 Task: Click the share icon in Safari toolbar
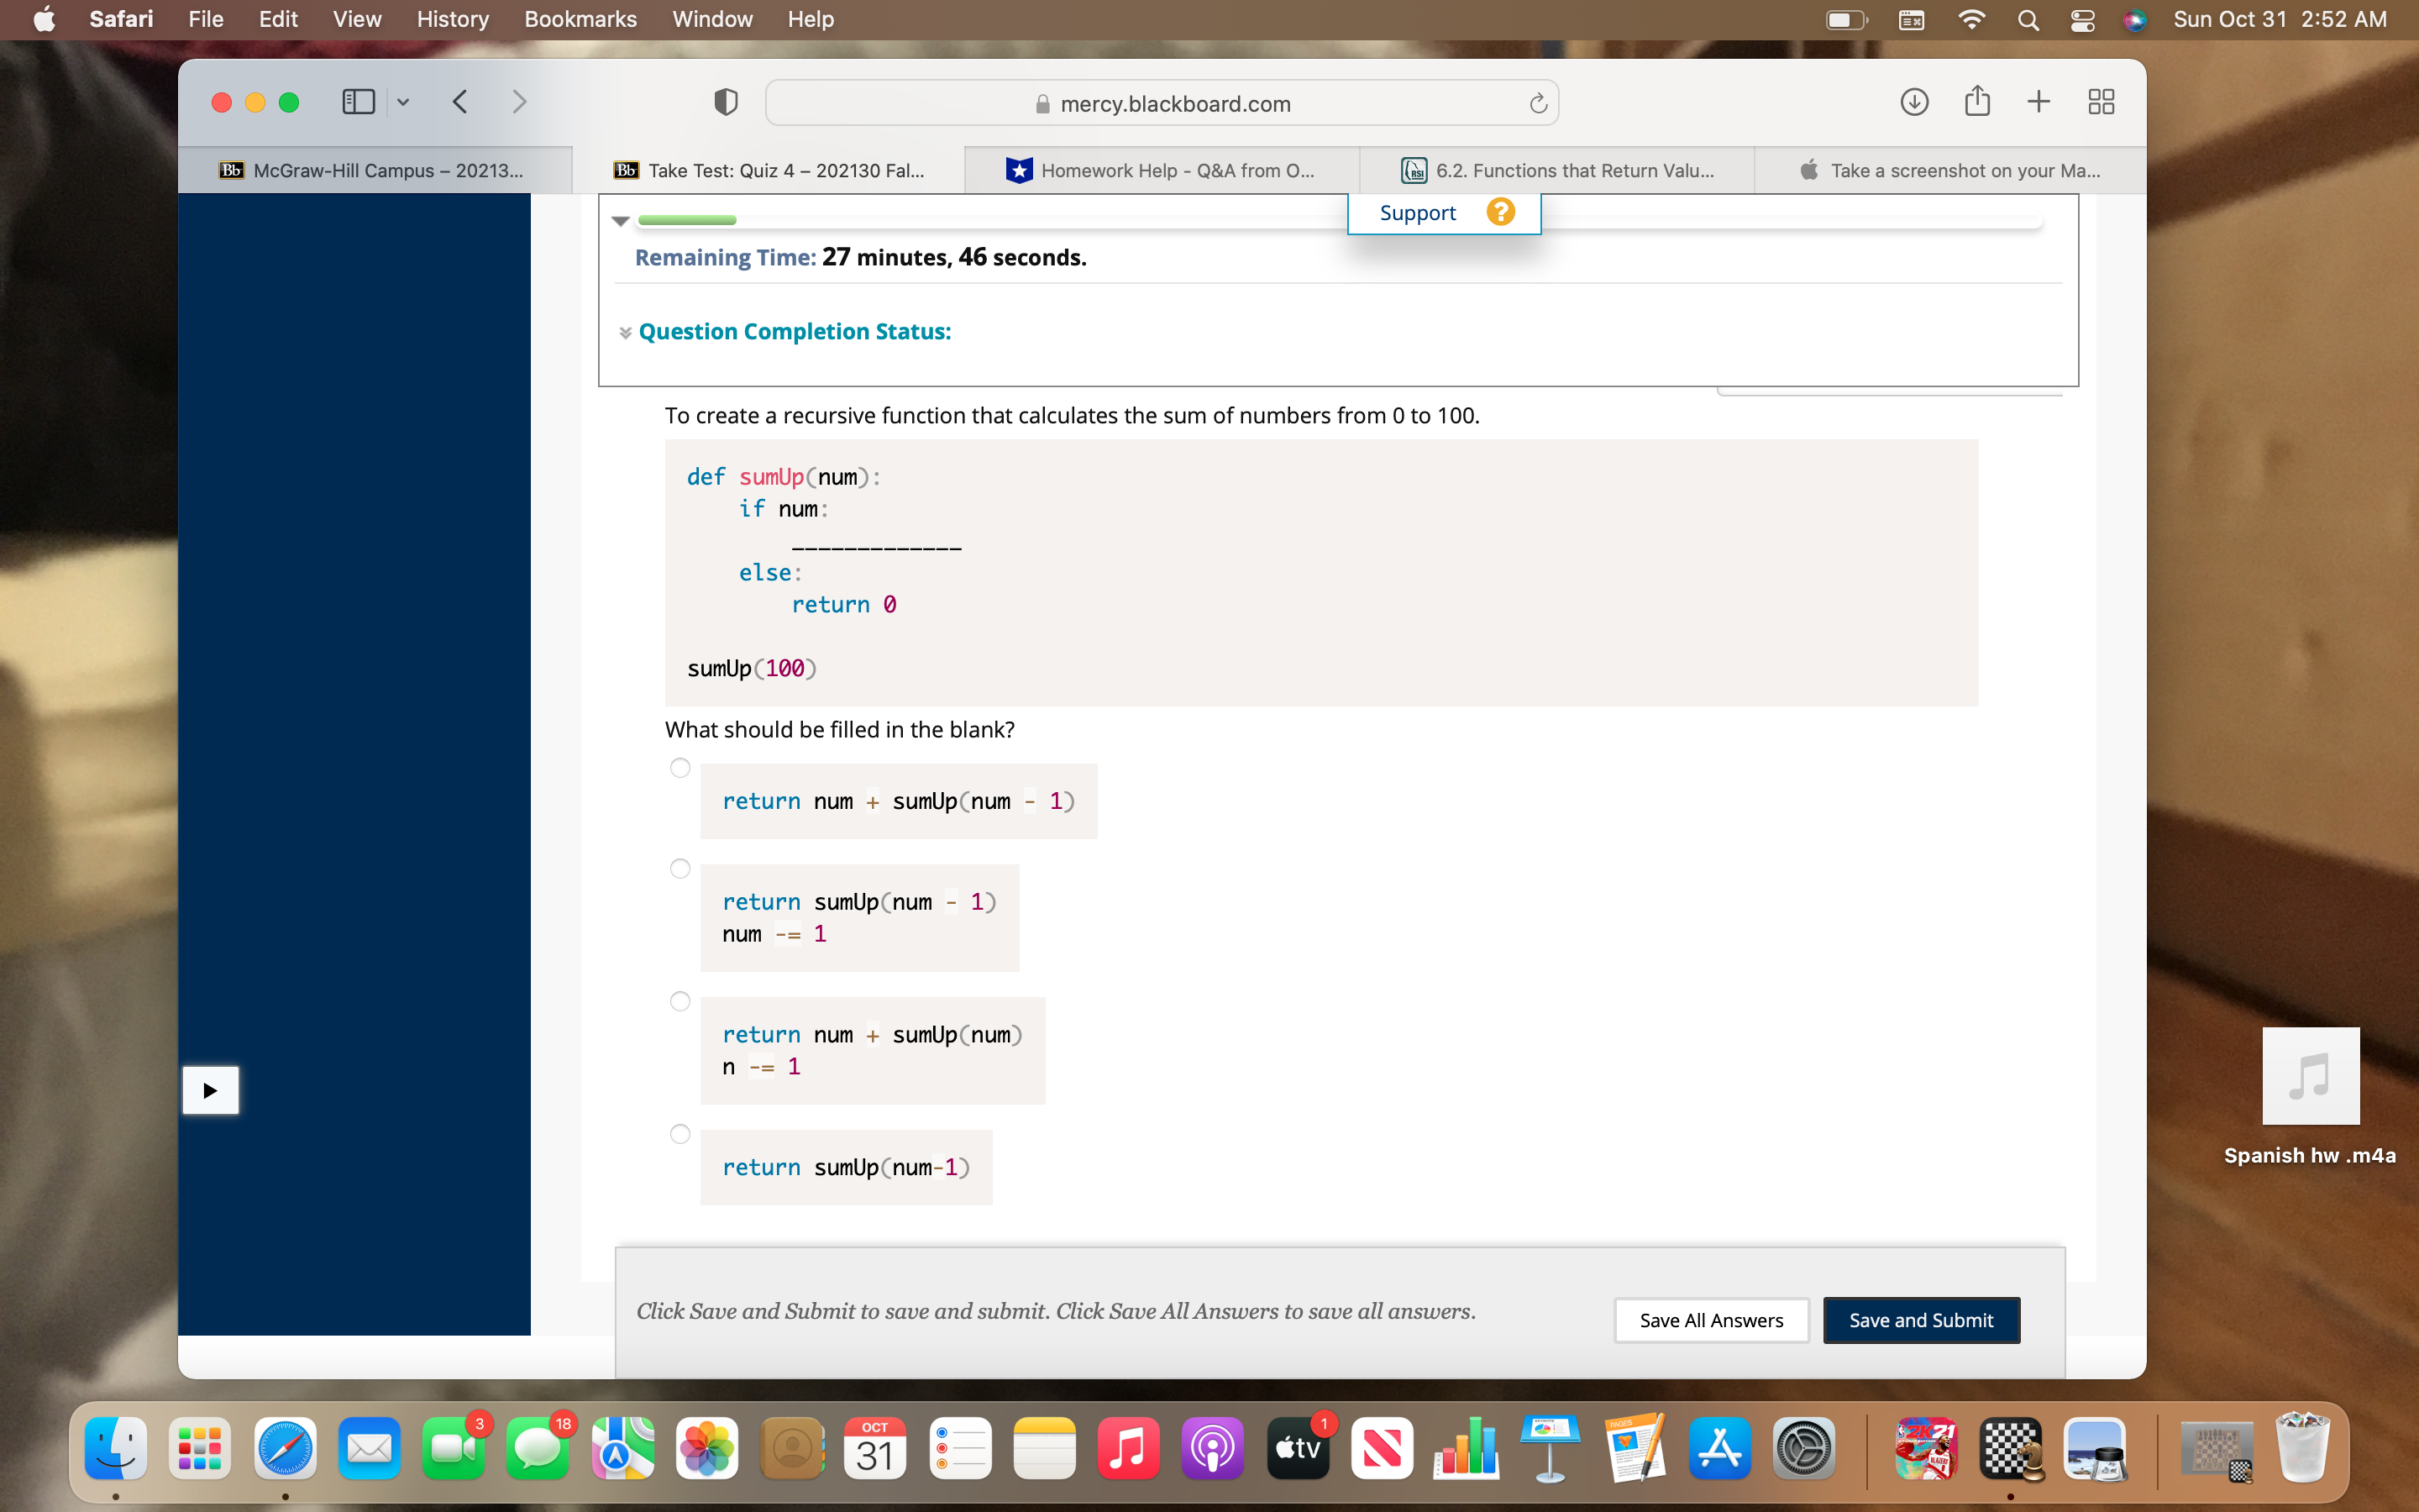(x=1976, y=102)
